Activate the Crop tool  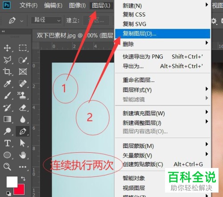point(7,71)
